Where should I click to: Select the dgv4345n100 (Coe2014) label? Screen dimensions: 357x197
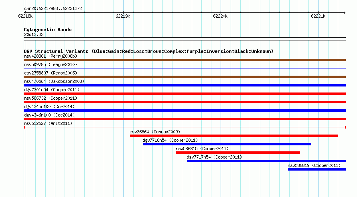click(x=49, y=107)
